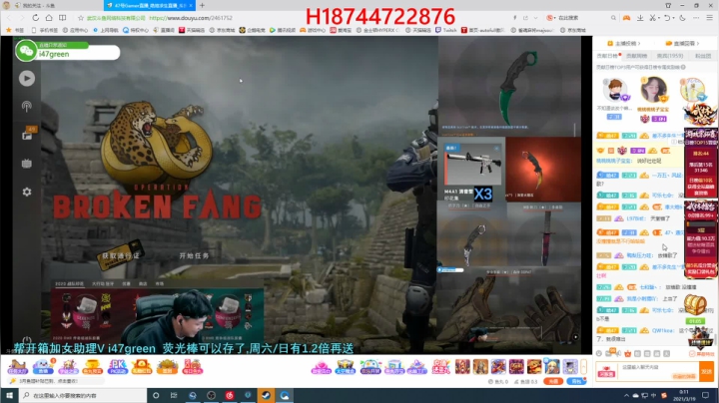Click the first-rank user avatar in contribution list
The width and height of the screenshot is (719, 403).
click(x=614, y=90)
